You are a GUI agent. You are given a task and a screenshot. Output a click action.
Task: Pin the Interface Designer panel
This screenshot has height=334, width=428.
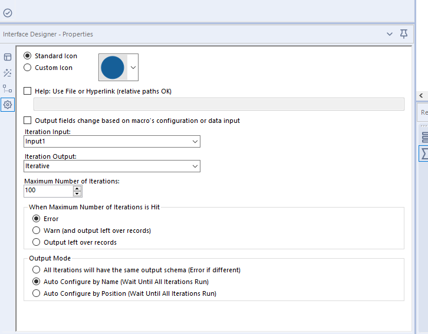(404, 34)
